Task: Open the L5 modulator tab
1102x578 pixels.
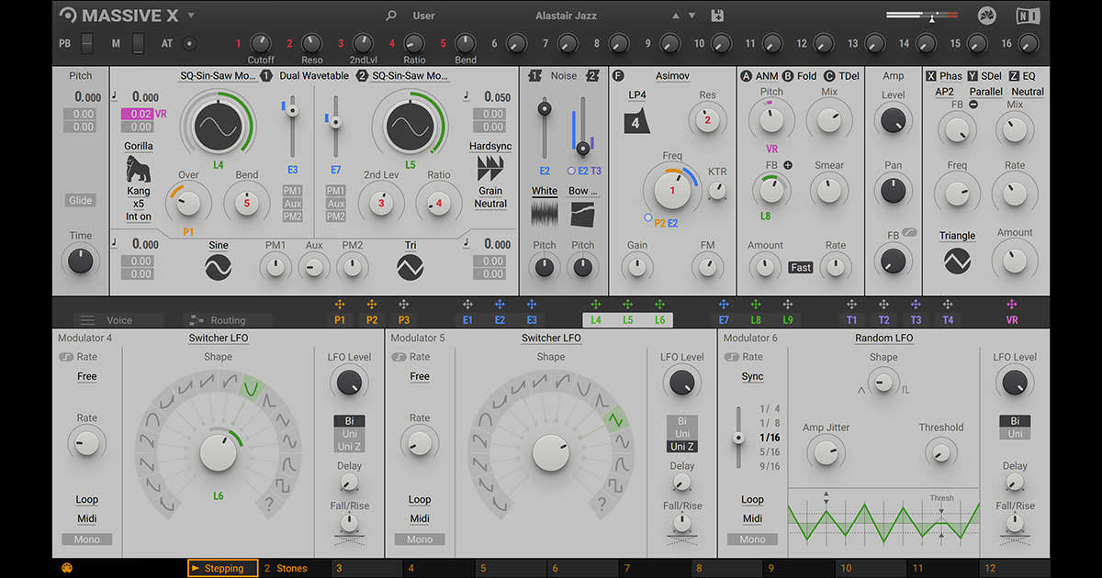Action: coord(627,320)
